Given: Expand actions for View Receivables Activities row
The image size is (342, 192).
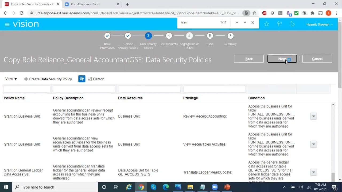Looking at the screenshot, I should (313, 144).
